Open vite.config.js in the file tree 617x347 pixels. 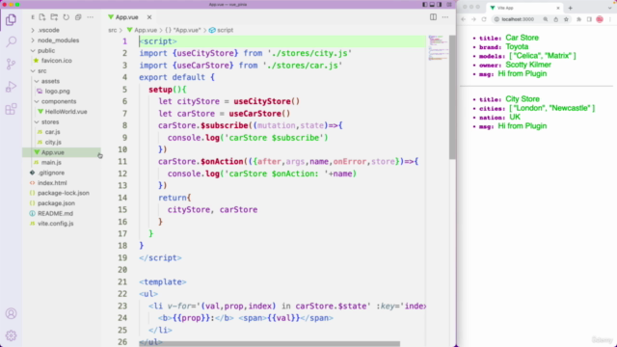(56, 224)
